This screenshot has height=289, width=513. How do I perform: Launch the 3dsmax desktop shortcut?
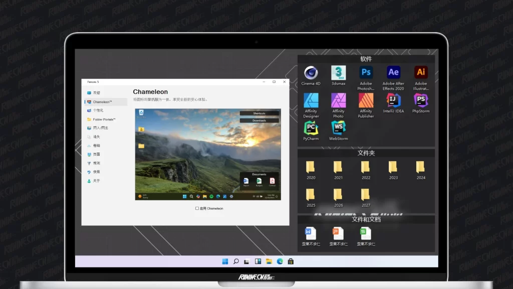pos(338,73)
